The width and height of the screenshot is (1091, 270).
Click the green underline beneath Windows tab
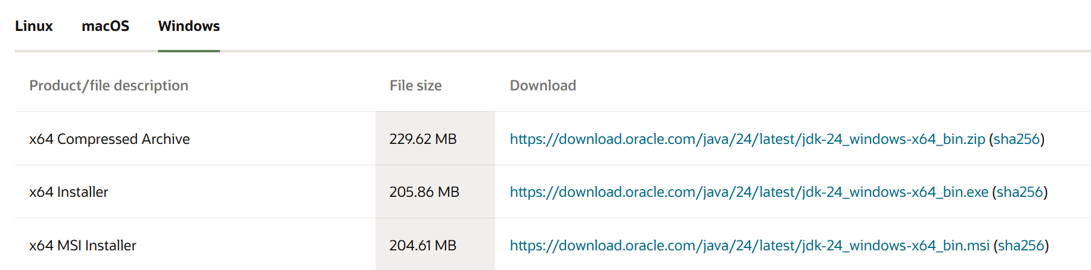point(189,51)
